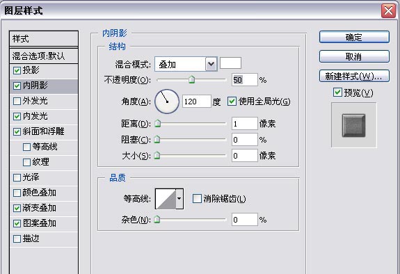Viewport: 400px width, 274px height.
Task: Click the 确定 OK button
Action: (x=354, y=38)
